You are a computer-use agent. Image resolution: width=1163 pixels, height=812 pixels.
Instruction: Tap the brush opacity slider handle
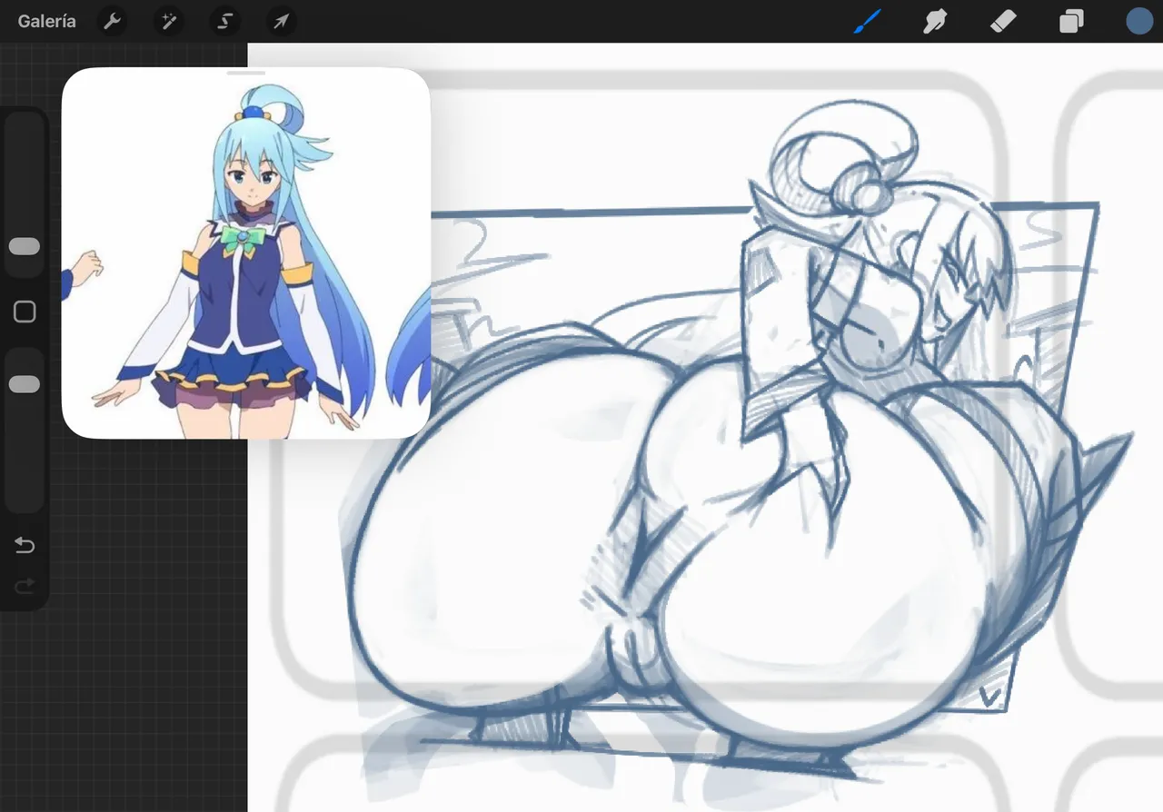[x=25, y=384]
